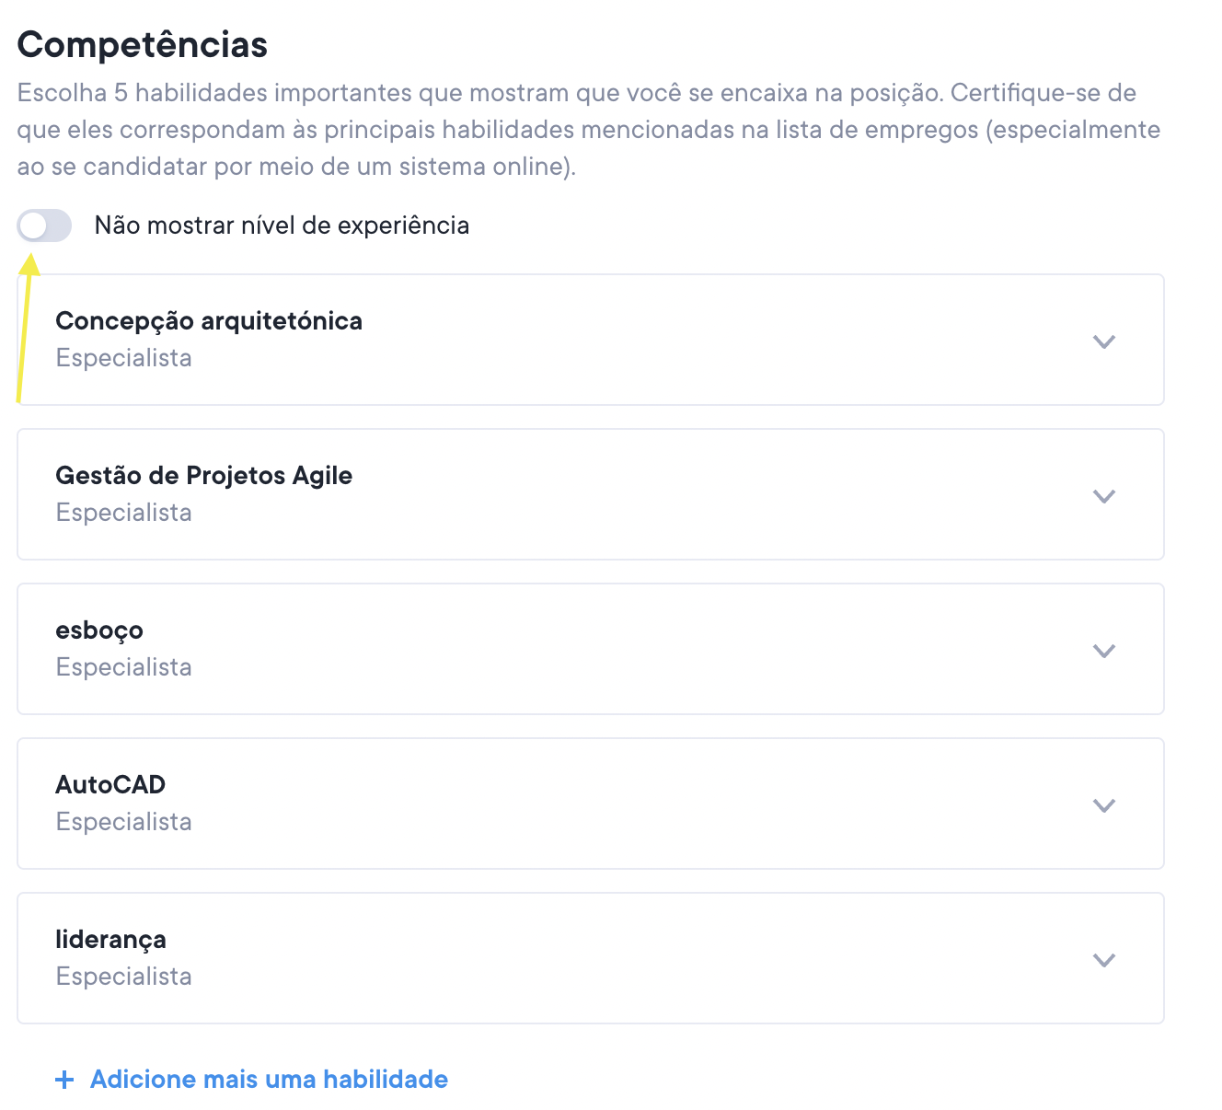The width and height of the screenshot is (1222, 1110).
Task: Click Especialista level under Gestão de Projetos Agile
Action: 123,513
